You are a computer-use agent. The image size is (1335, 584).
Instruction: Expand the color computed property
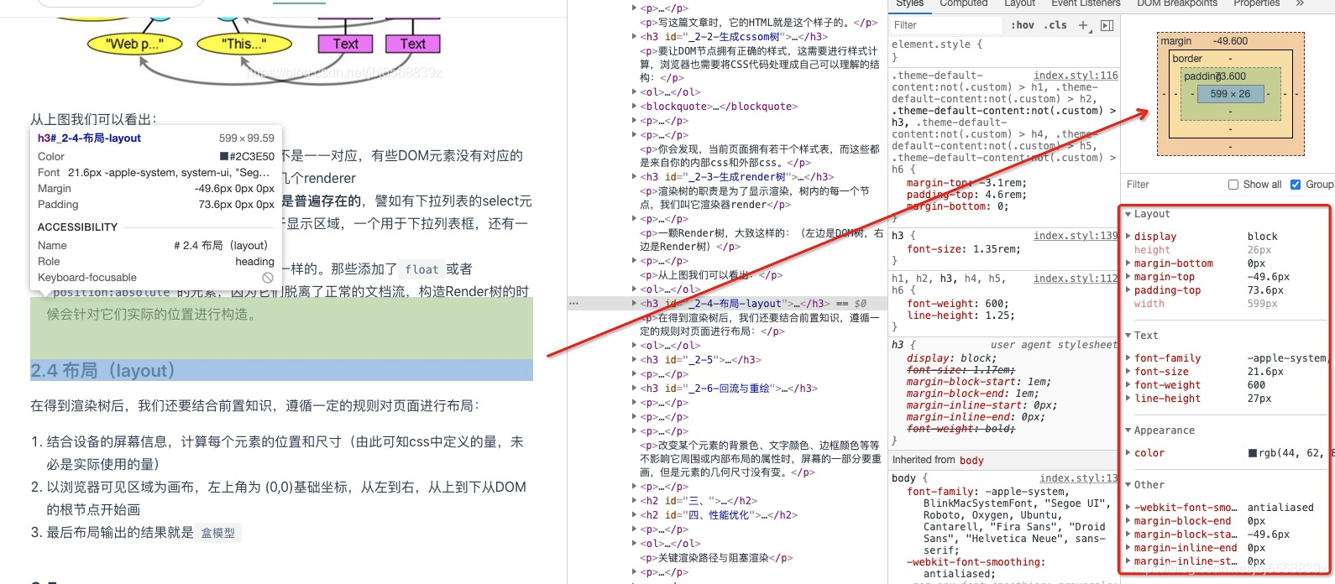(1128, 453)
